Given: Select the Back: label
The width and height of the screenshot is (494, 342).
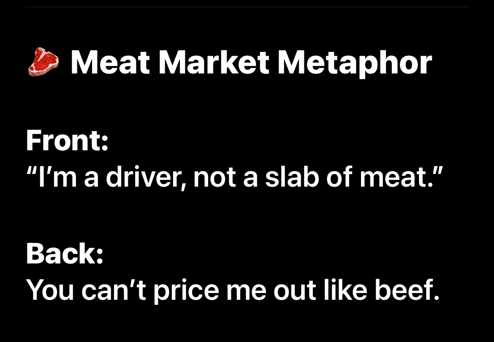Looking at the screenshot, I should click(65, 253).
